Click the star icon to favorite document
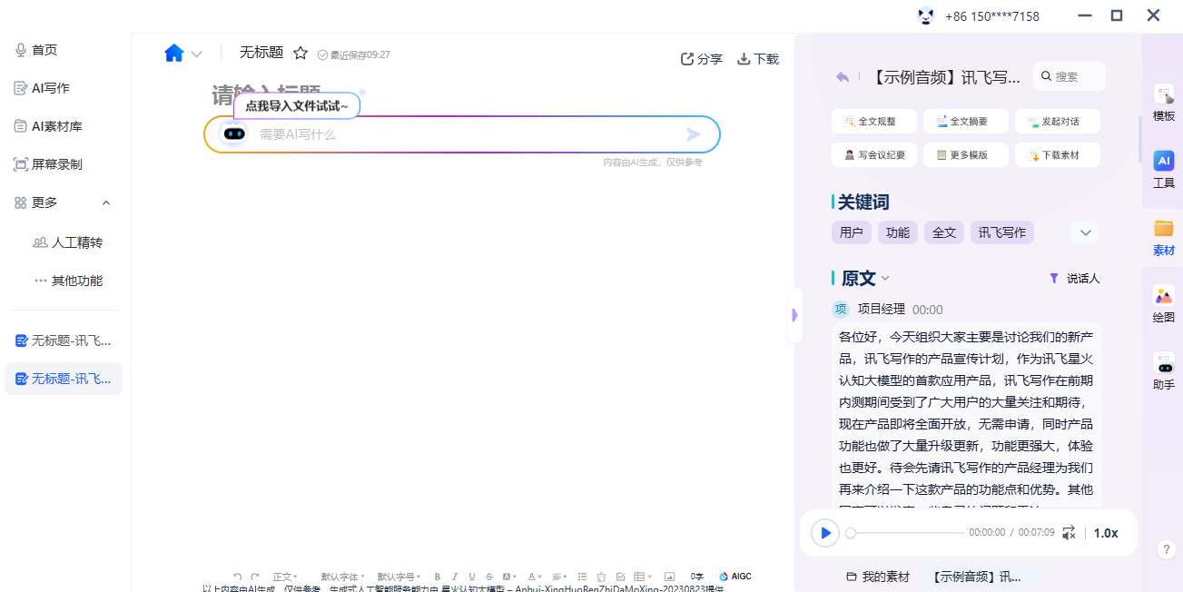 click(301, 54)
